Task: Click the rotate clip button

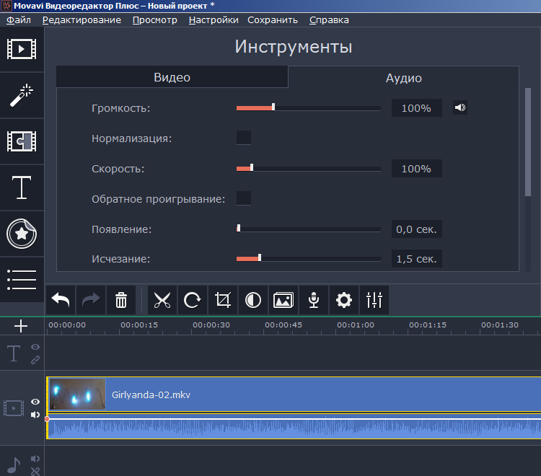Action: pyautogui.click(x=193, y=300)
